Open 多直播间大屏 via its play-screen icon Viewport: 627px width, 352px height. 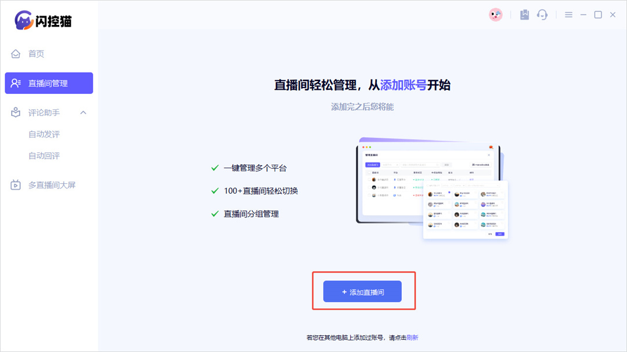point(15,184)
